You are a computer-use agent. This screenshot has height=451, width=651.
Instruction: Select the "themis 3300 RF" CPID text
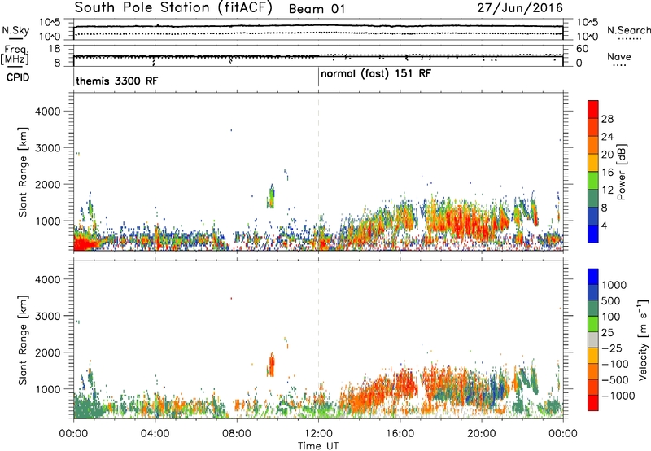[116, 81]
